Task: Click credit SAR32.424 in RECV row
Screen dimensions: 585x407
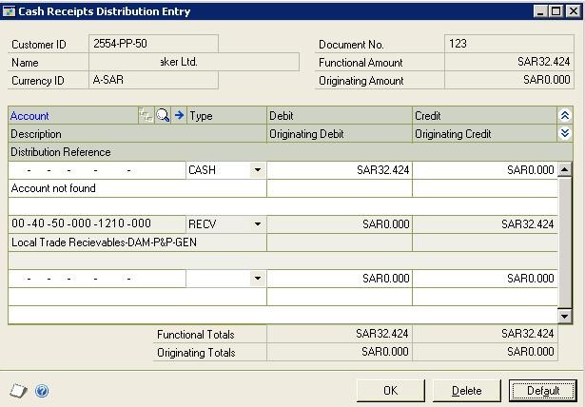Action: (x=485, y=224)
